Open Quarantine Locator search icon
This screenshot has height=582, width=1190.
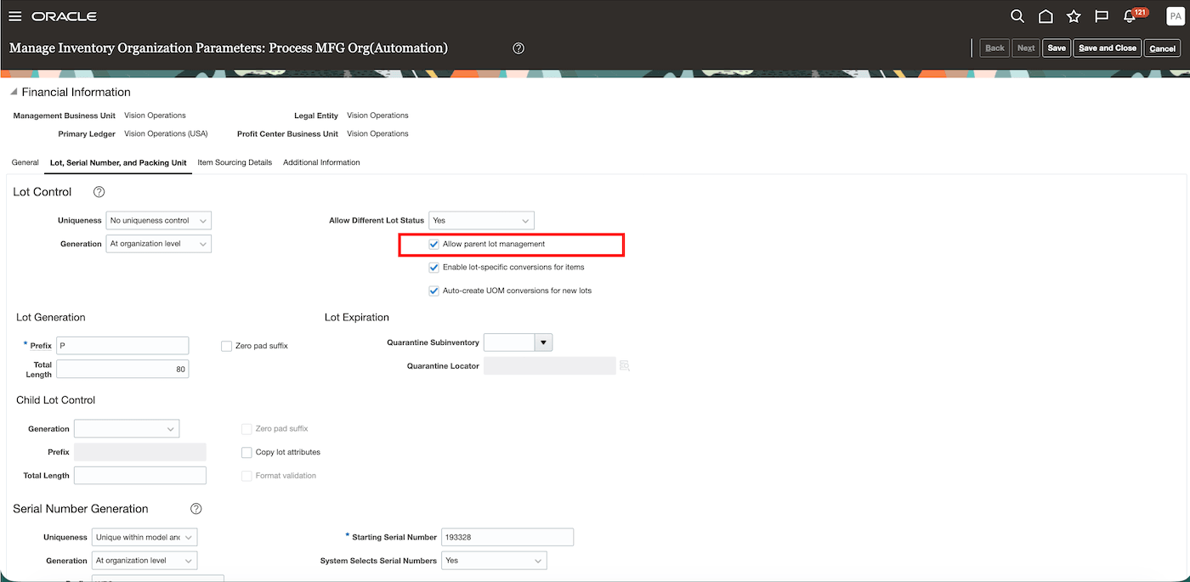(x=625, y=366)
